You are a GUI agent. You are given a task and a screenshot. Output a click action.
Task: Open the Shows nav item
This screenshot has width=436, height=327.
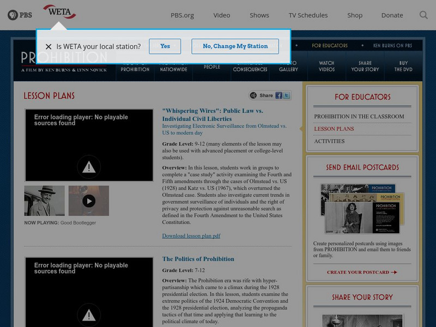259,15
